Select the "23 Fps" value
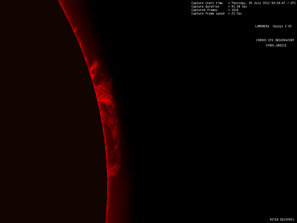297x223 pixels. click(236, 13)
